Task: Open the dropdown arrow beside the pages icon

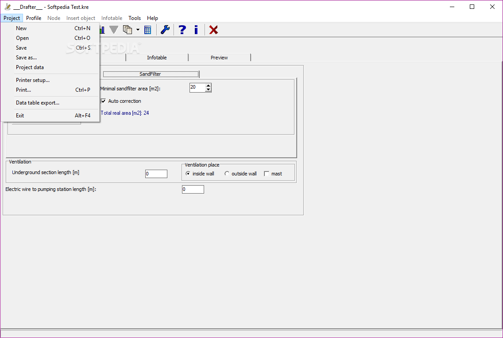Action: [138, 30]
